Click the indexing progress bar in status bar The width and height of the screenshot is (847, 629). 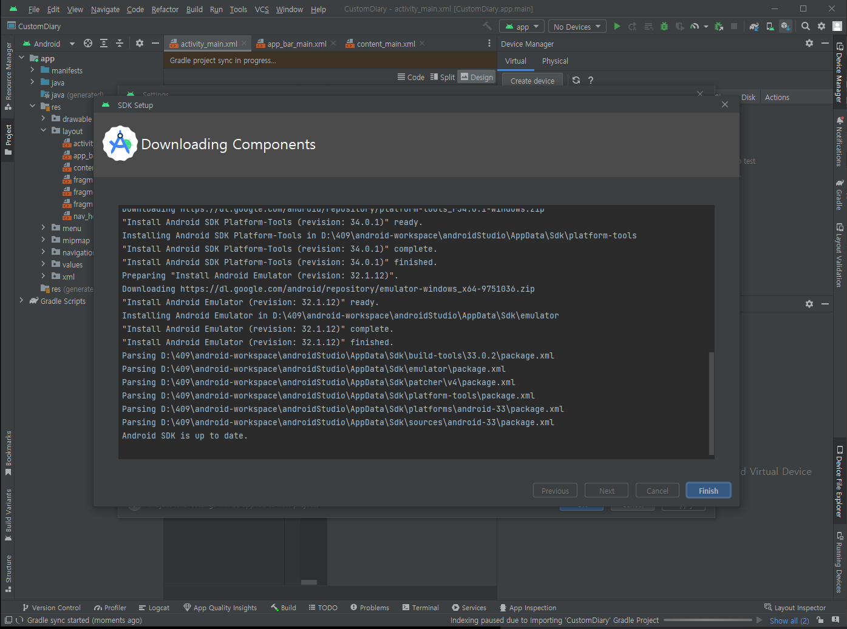707,620
